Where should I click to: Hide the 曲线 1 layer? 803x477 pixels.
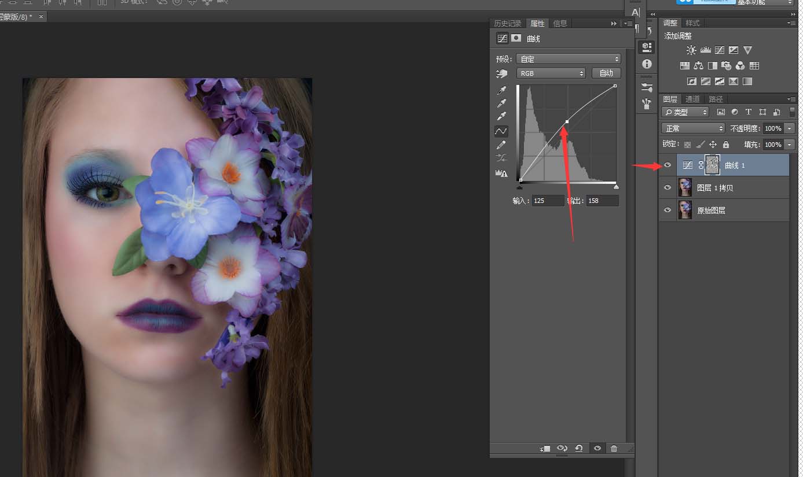[668, 165]
